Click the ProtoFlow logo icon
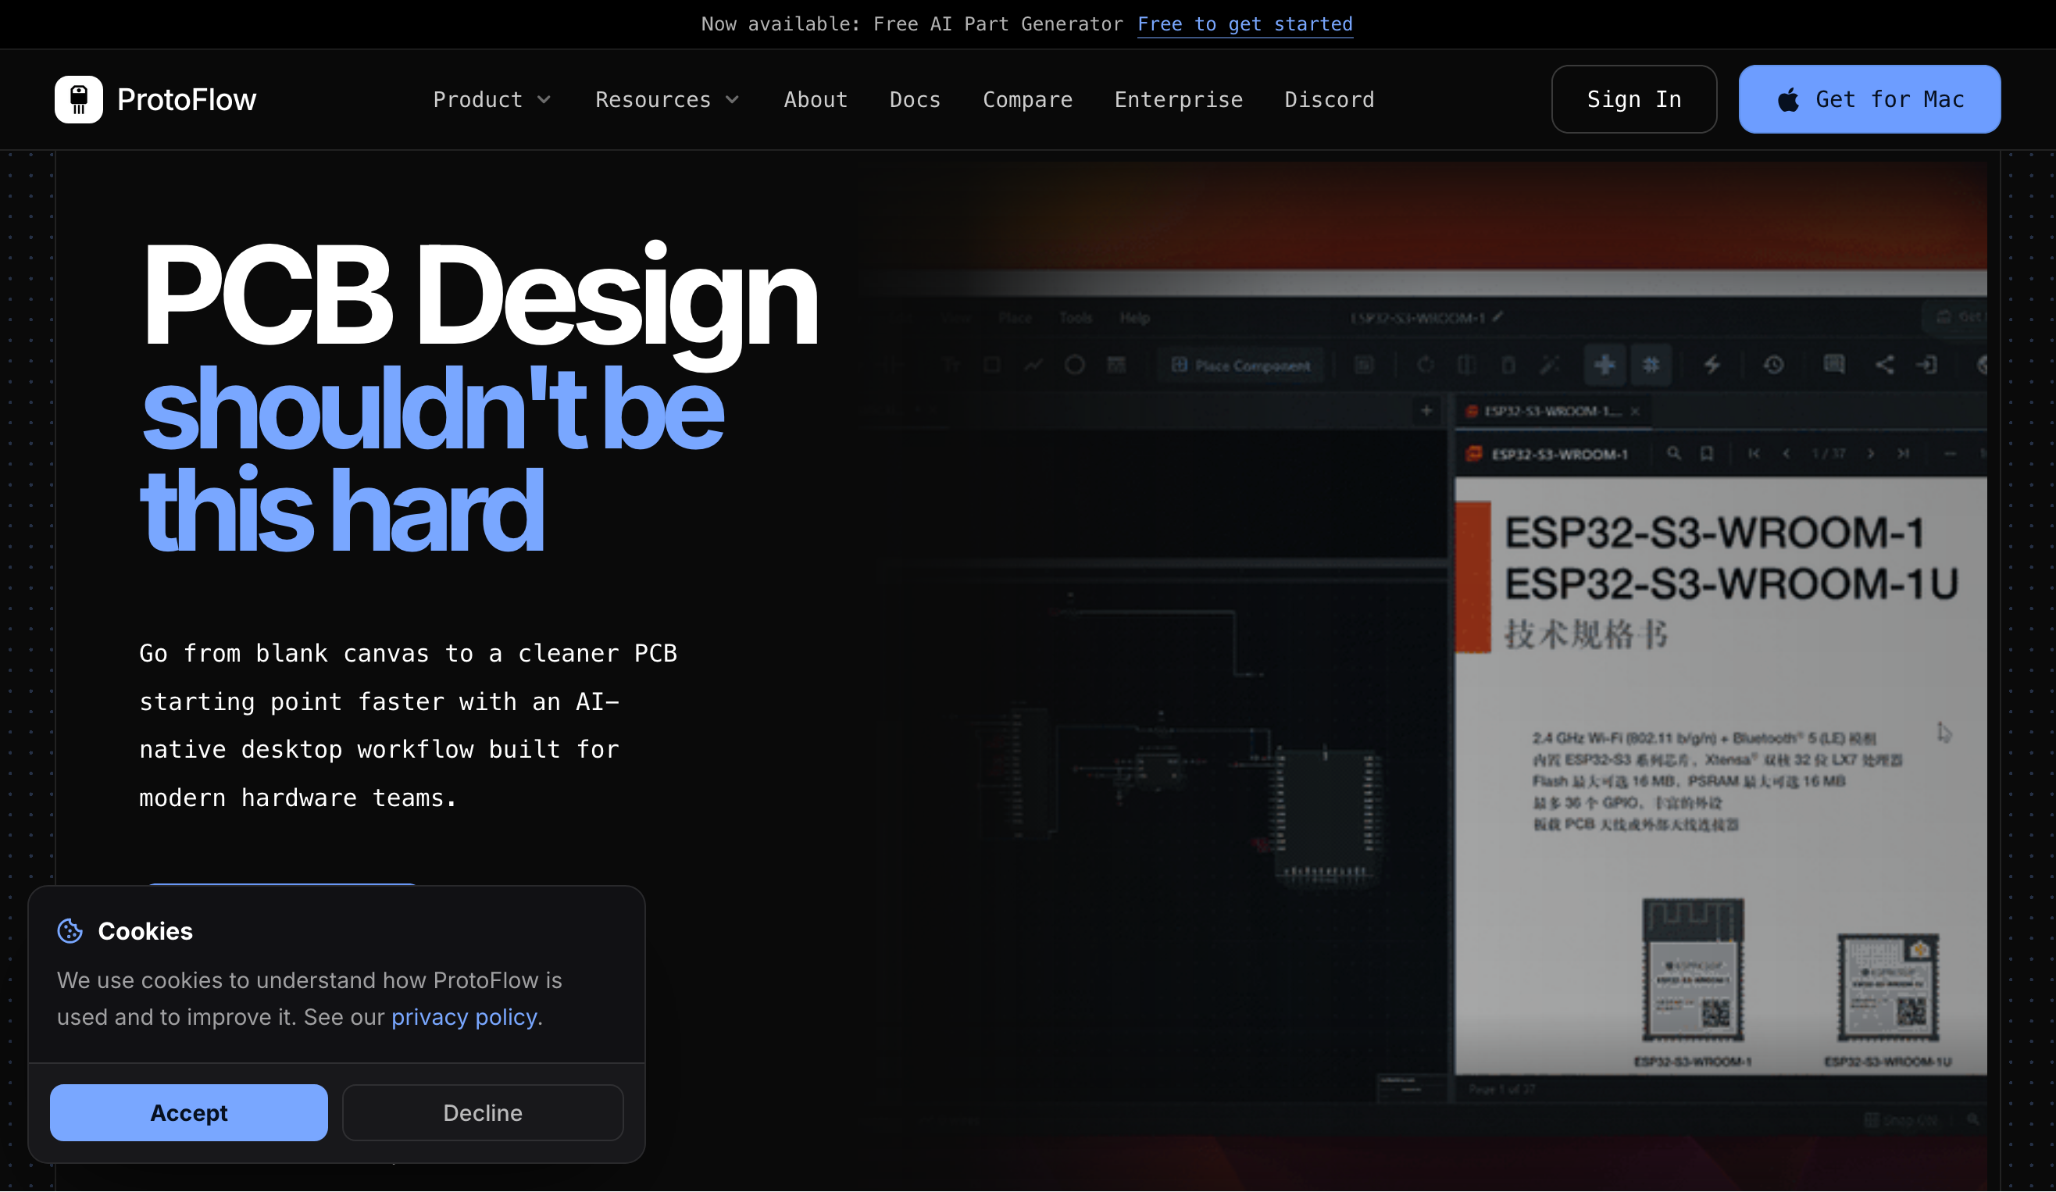 (78, 99)
